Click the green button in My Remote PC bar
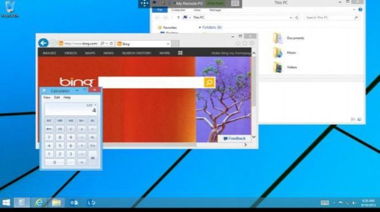380x212 pixels. pyautogui.click(x=215, y=4)
